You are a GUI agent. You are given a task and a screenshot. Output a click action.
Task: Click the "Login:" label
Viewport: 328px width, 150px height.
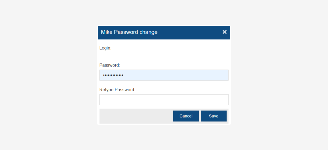click(105, 48)
